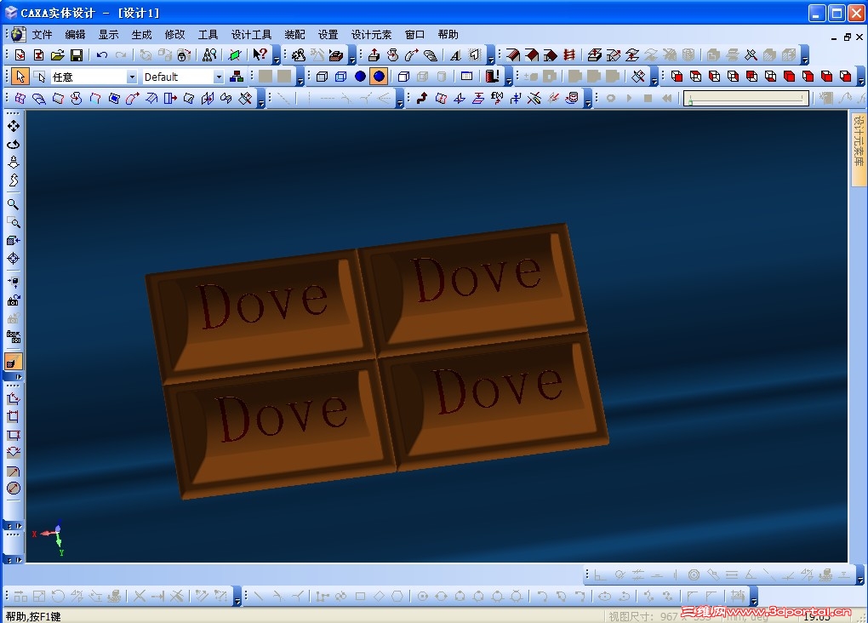868x623 pixels.
Task: Click the dialog window icon in second row
Action: (x=466, y=77)
